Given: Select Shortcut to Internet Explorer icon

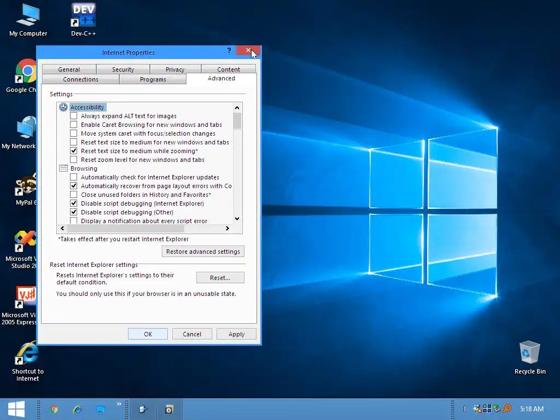Looking at the screenshot, I should tap(27, 361).
